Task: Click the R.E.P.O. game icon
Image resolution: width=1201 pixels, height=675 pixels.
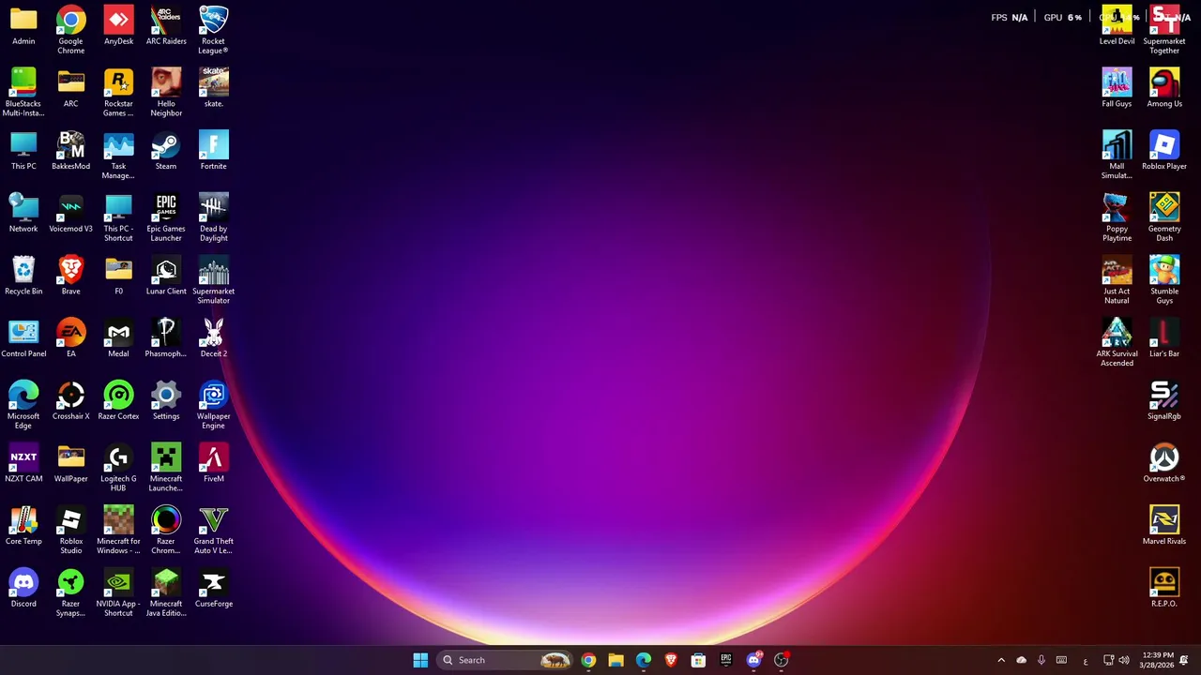Action: (x=1164, y=582)
